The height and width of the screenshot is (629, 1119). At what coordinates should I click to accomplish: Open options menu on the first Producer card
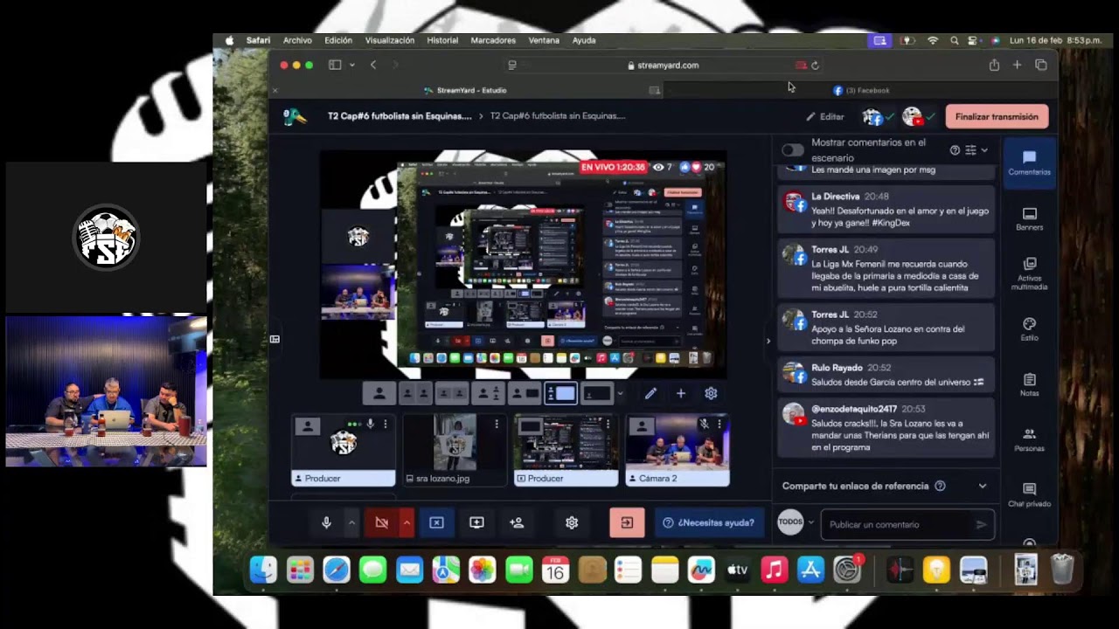coord(386,425)
